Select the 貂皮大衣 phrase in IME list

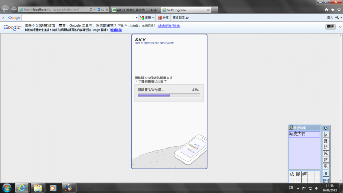[x=304, y=133]
